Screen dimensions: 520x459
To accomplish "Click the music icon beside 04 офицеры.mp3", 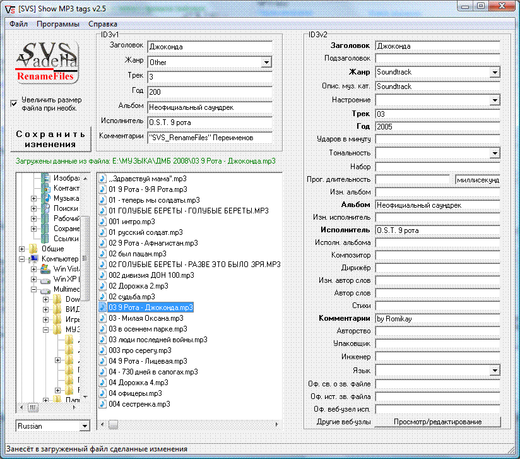I will click(x=103, y=393).
